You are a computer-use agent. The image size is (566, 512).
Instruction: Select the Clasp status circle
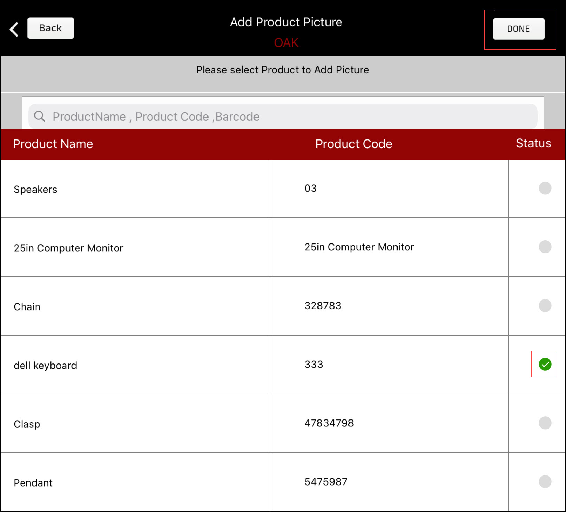click(x=545, y=423)
